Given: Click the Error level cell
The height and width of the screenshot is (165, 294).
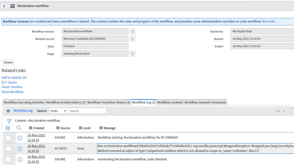Looking at the screenshot, I should [x=81, y=149].
